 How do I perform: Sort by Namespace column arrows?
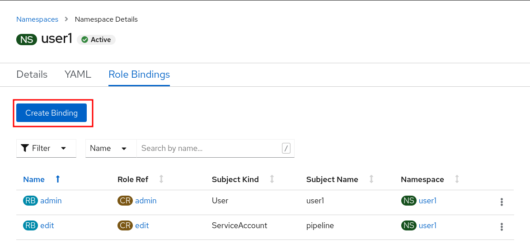point(457,179)
